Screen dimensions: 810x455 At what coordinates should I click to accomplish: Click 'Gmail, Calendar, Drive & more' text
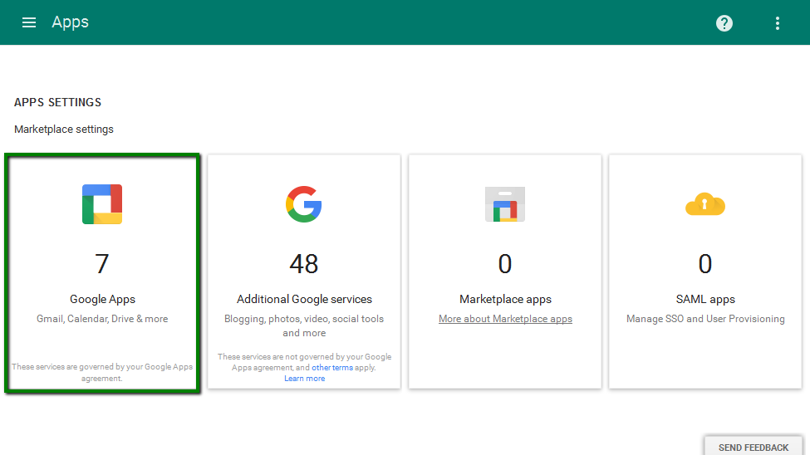(x=102, y=319)
